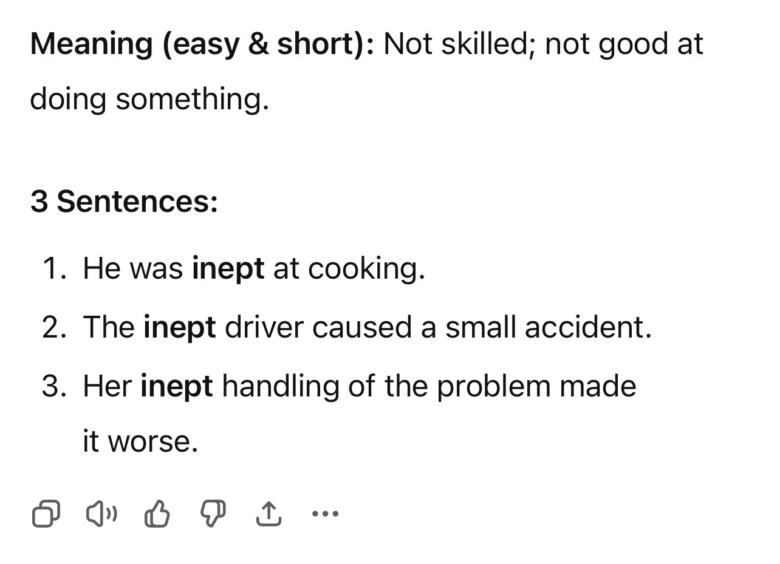This screenshot has width=780, height=564.
Task: Mark the response with thumbs down
Action: tap(213, 514)
